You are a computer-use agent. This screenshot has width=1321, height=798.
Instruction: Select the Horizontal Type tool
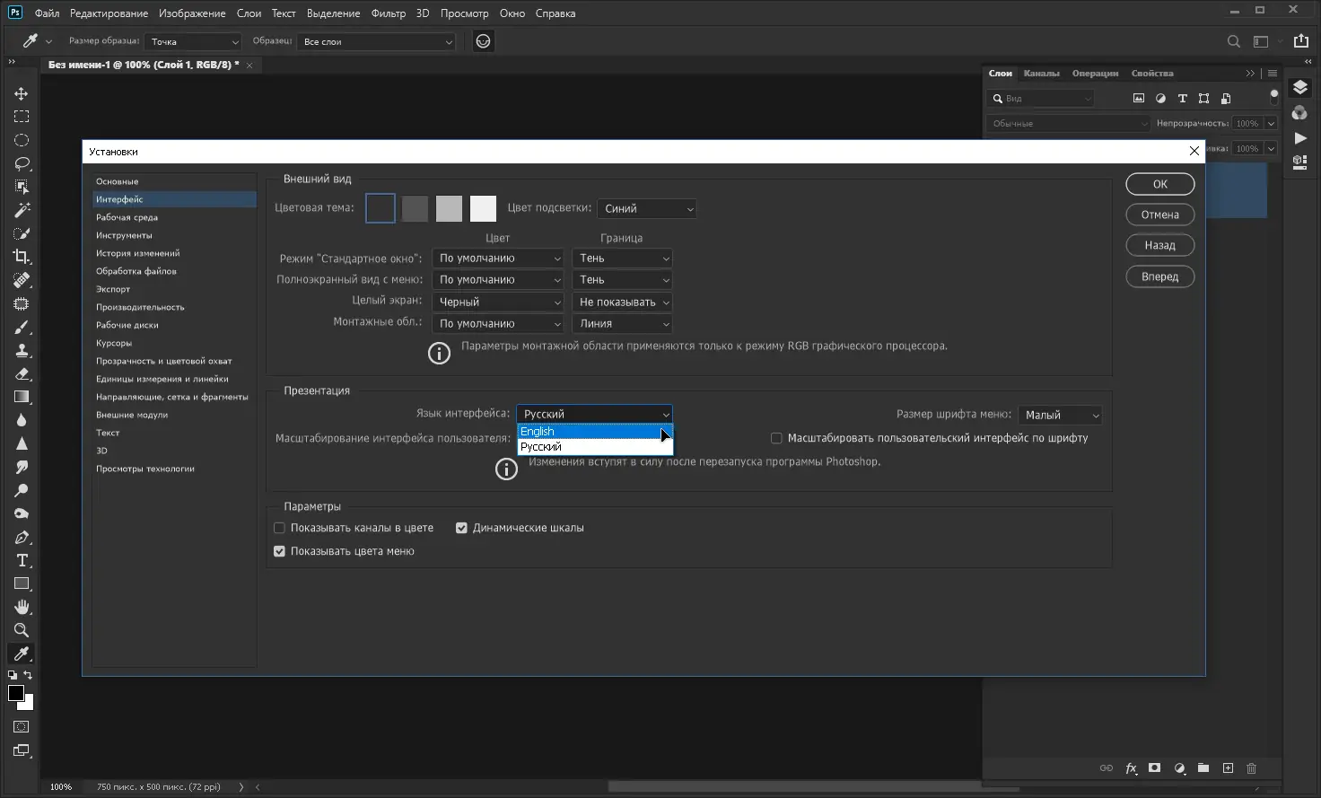[21, 560]
